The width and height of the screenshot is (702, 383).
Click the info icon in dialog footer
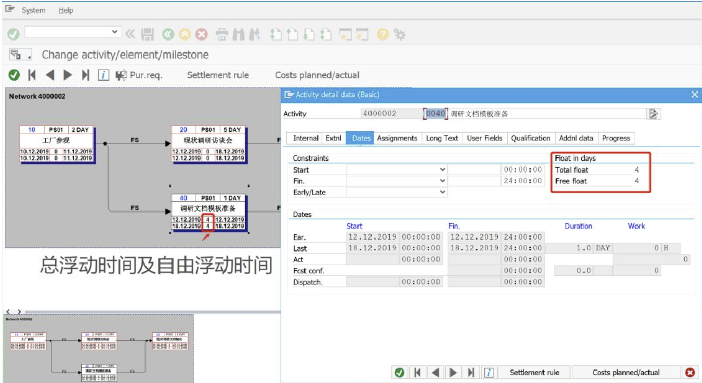489,372
